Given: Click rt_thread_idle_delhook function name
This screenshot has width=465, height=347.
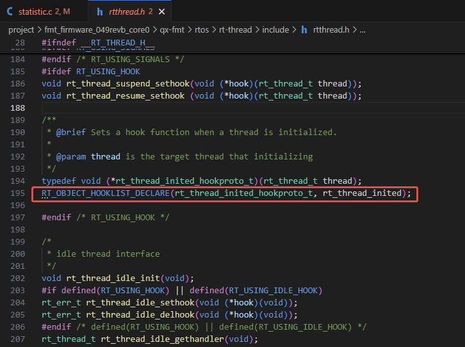Looking at the screenshot, I should (x=140, y=315).
